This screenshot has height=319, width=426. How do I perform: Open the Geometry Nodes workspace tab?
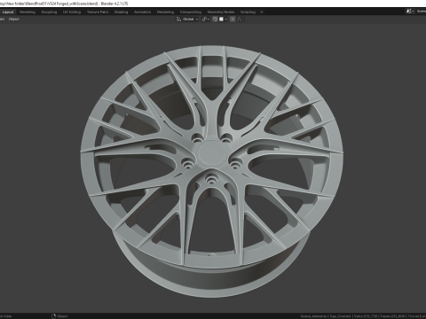tap(221, 12)
